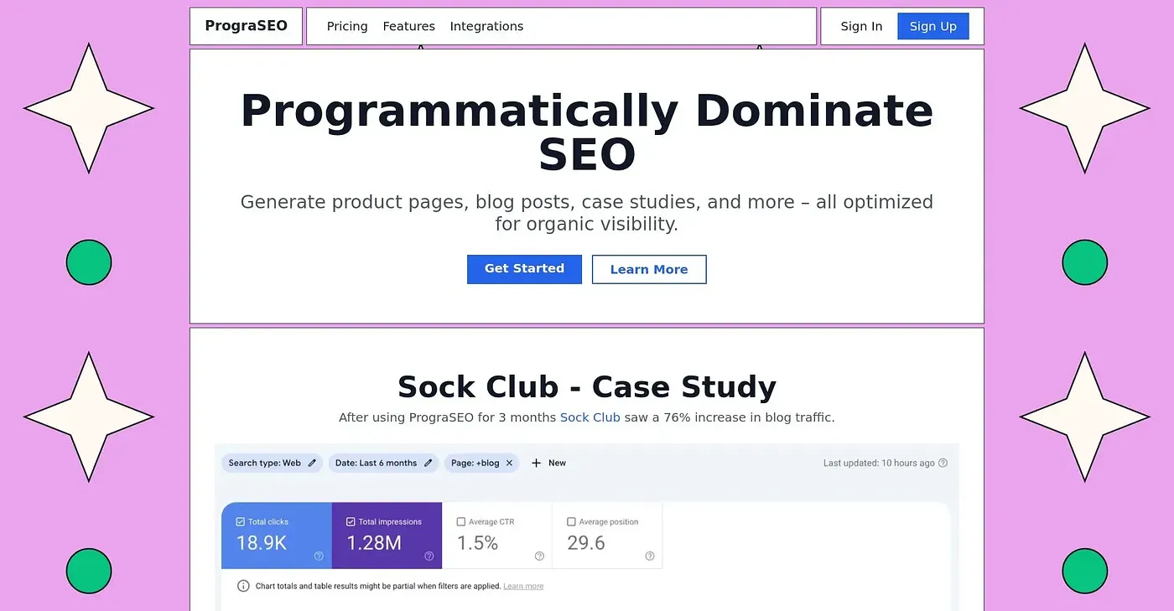Click help icon in Average CTR card
Viewport: 1174px width, 611px height.
click(539, 556)
